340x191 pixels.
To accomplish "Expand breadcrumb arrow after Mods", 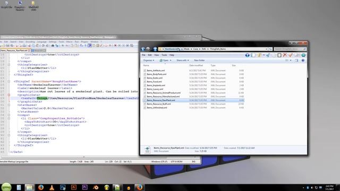I will (191, 49).
